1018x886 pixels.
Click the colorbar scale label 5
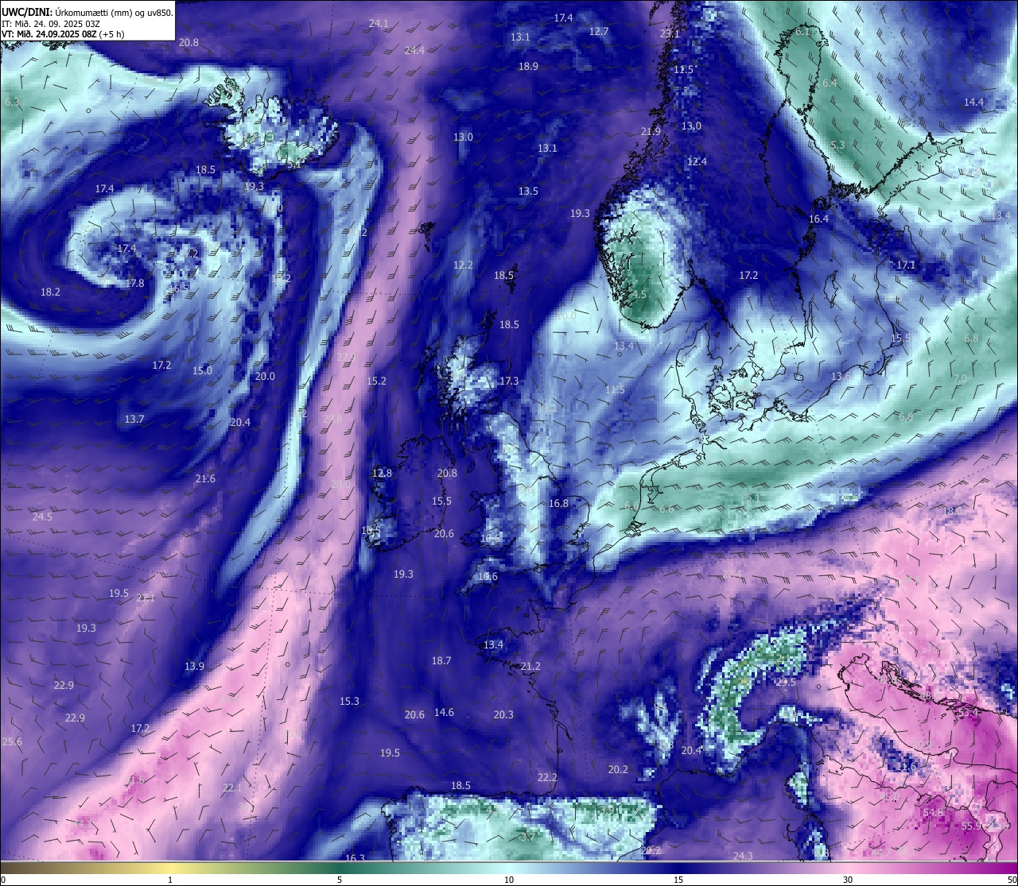[340, 880]
